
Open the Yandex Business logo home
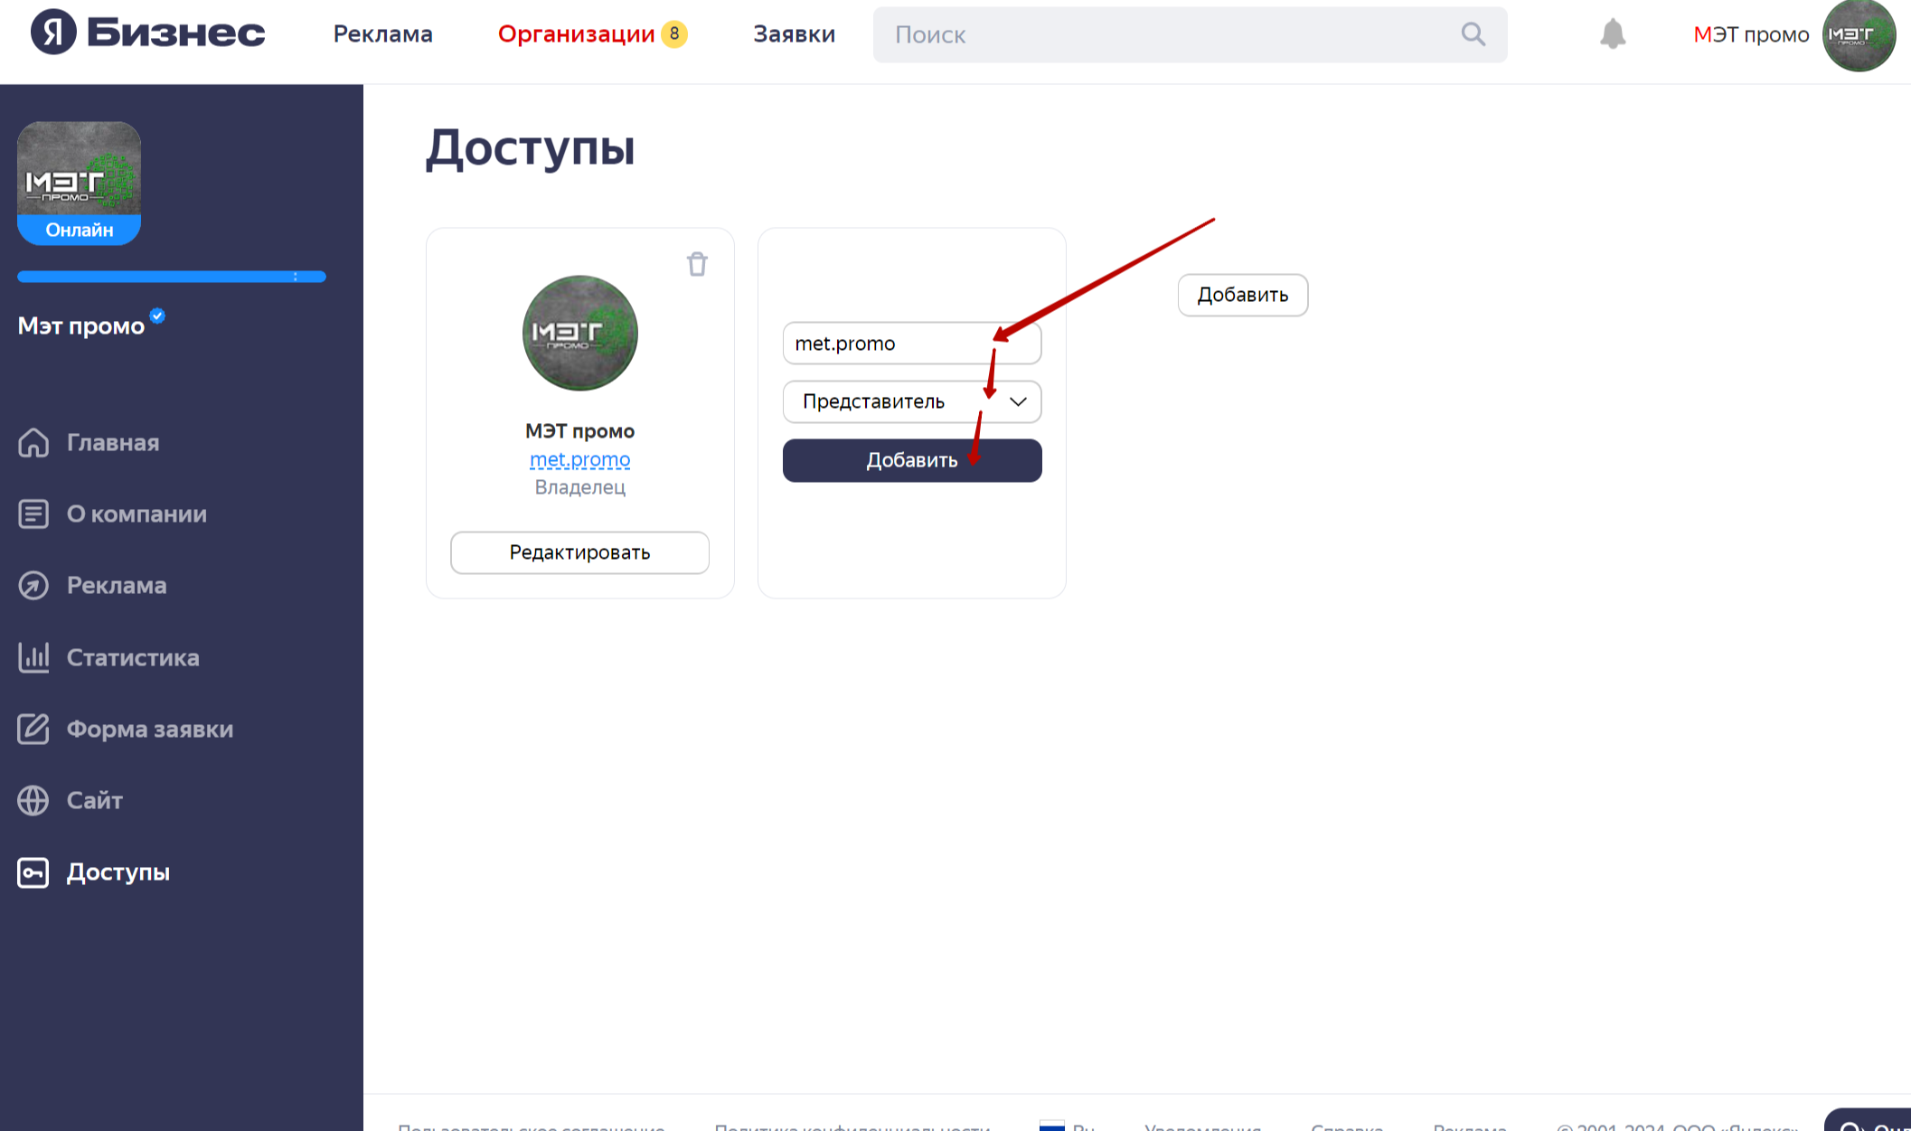[x=148, y=33]
